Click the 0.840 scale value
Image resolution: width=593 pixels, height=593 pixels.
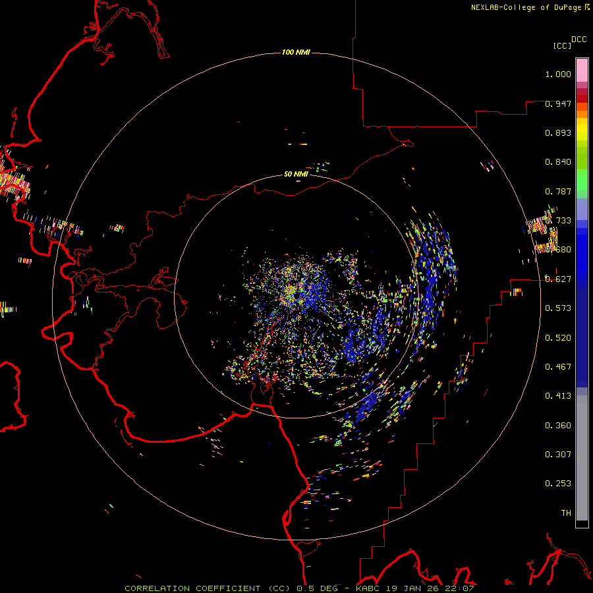coord(558,162)
